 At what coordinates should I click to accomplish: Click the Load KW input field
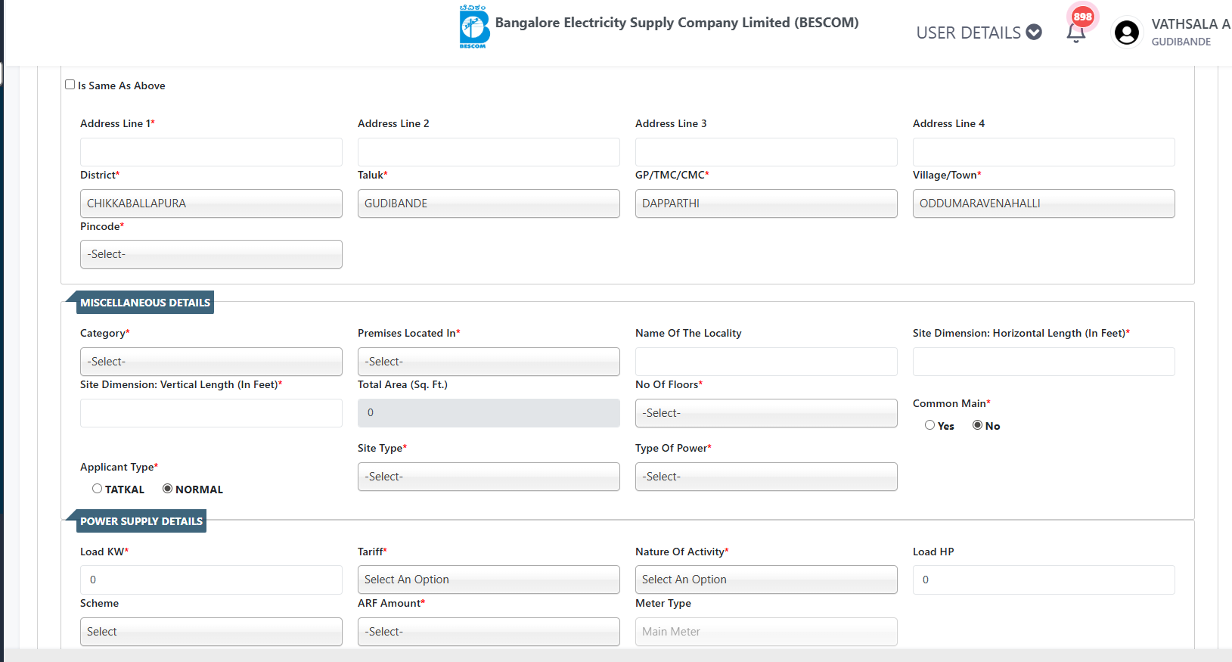coord(211,580)
